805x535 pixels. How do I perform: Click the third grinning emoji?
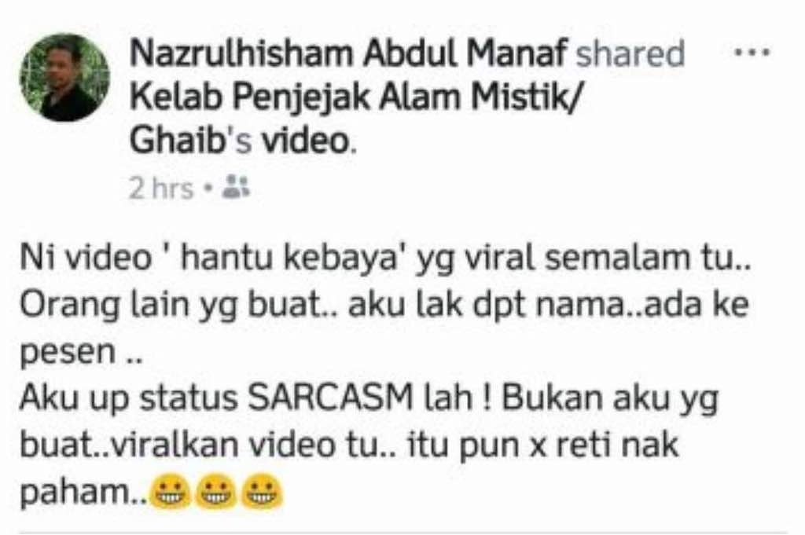[x=263, y=492]
